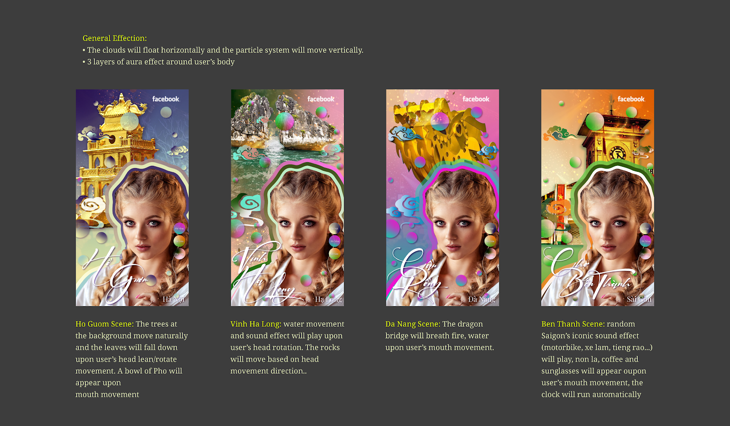Click the 'Ben Thanh Scene:' yellow label
Image resolution: width=730 pixels, height=426 pixels.
click(573, 324)
